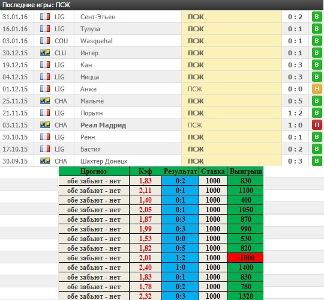Image resolution: width=324 pixels, height=300 pixels.
Task: Click the green В badge for Шахтер Донецк
Action: tap(317, 161)
